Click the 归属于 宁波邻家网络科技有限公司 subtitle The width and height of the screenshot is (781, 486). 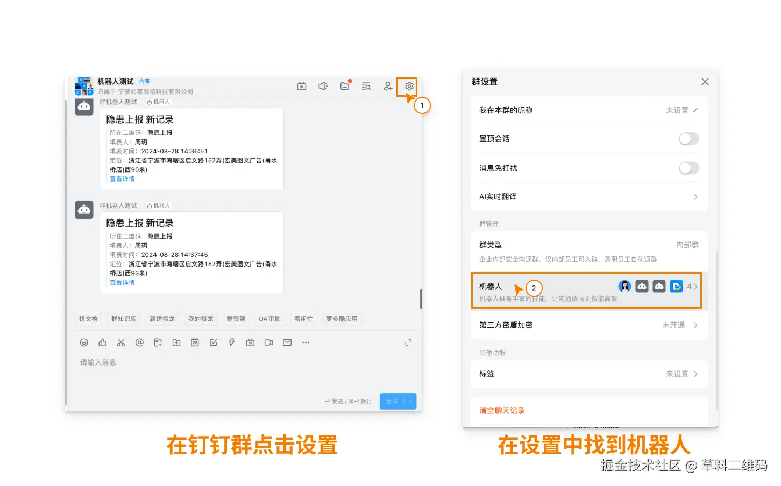click(145, 92)
